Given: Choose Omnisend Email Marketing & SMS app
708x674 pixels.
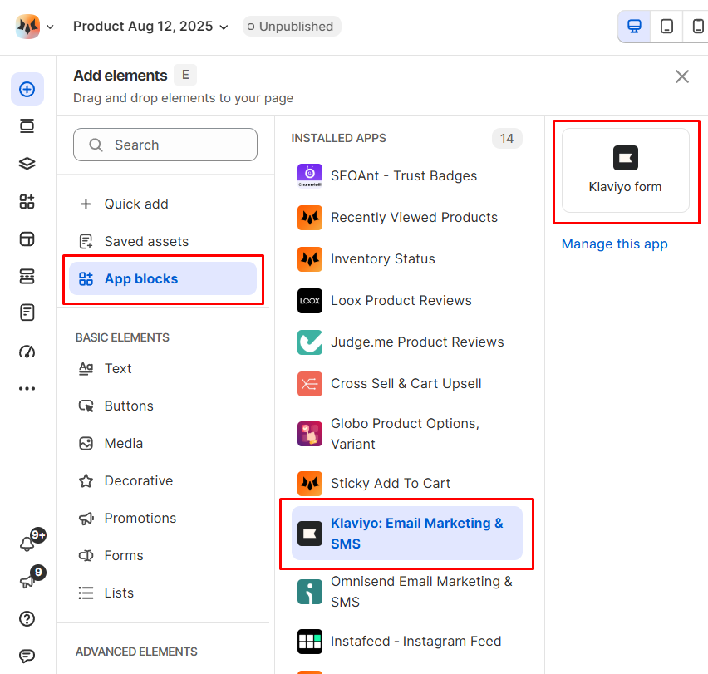Looking at the screenshot, I should click(407, 592).
